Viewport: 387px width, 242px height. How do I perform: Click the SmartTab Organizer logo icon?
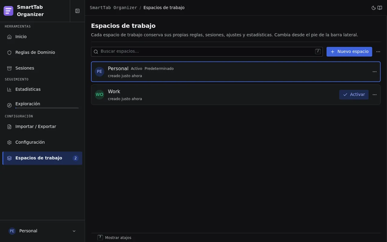(x=8, y=11)
